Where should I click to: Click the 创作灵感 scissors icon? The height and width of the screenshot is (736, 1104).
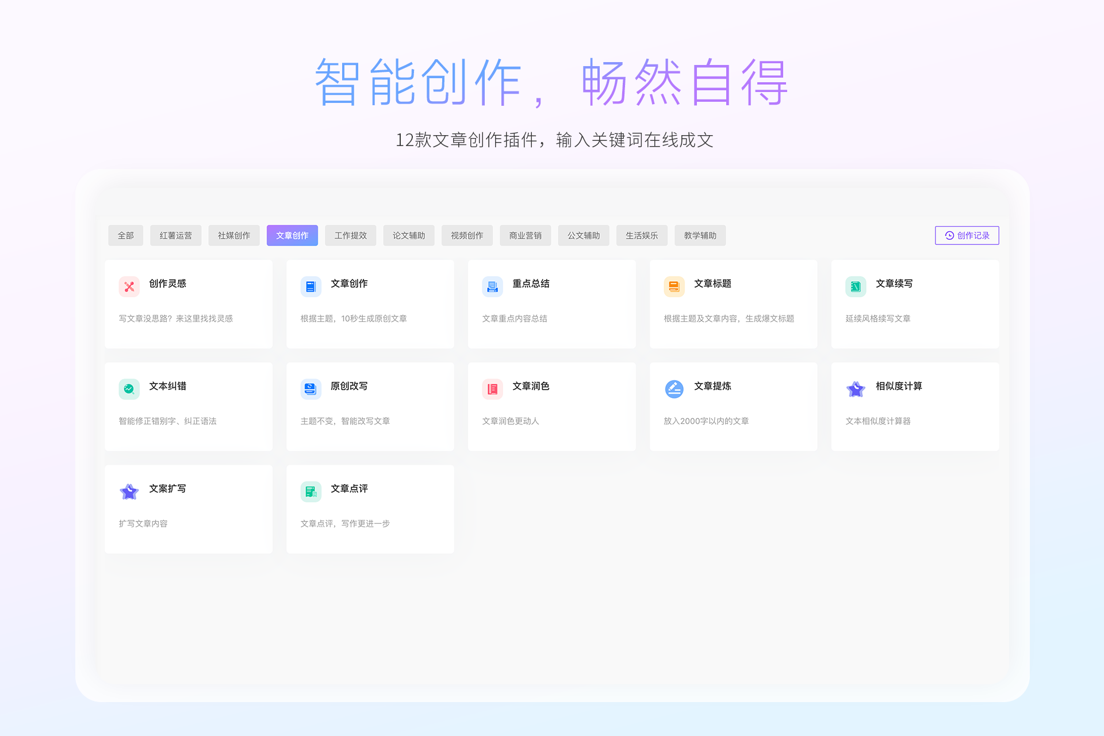(x=129, y=286)
